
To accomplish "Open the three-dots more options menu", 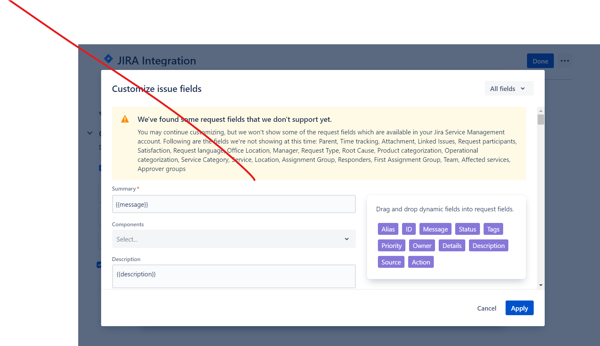I will (565, 61).
